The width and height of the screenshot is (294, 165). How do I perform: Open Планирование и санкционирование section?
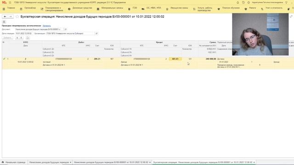(x=54, y=9)
